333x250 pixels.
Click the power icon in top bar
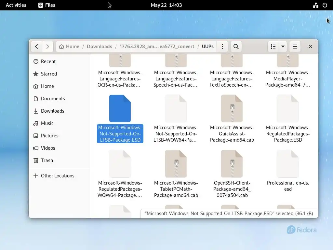[x=325, y=5]
